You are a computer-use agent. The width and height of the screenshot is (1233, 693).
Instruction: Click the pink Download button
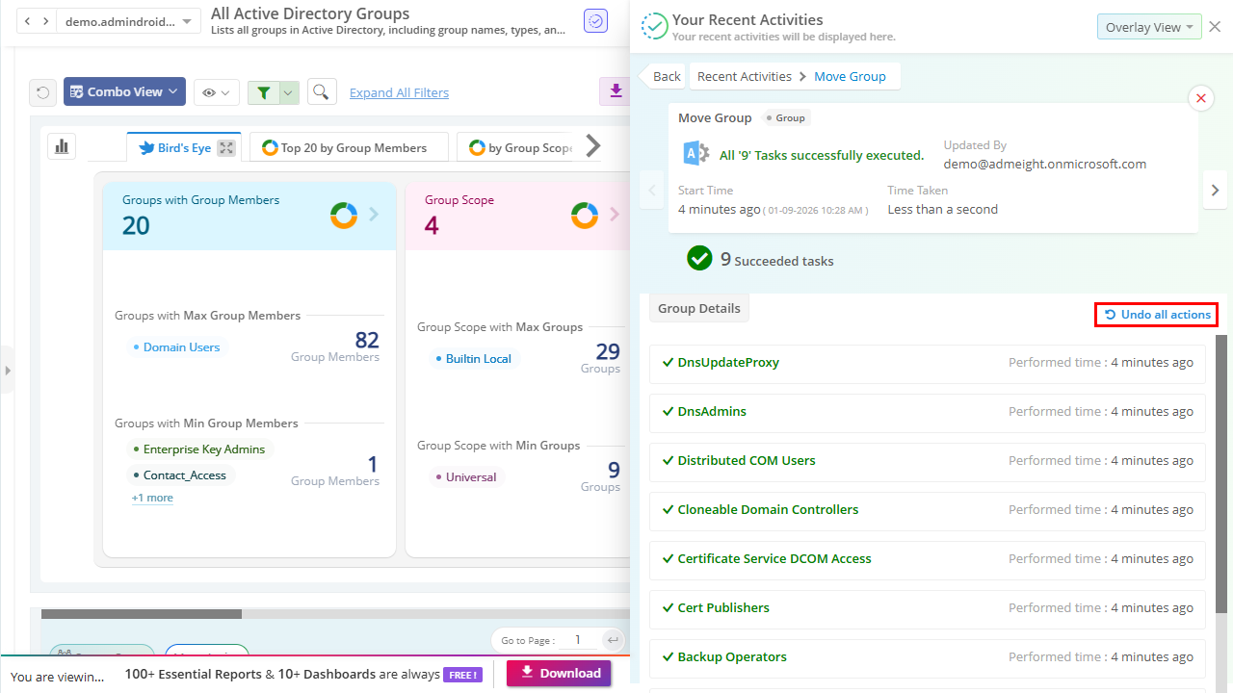pos(559,673)
